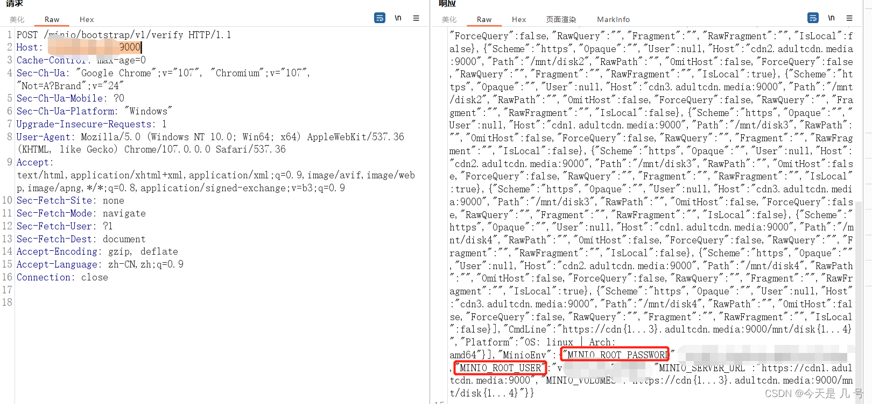Click the Upgrade-Insecure-Requests header line
This screenshot has width=872, height=404.
pos(92,124)
